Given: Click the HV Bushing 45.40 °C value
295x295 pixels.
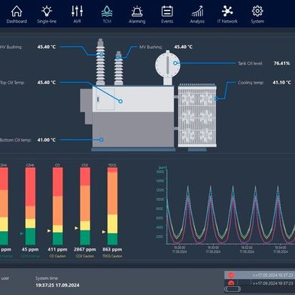Looking at the screenshot, I should tap(47, 47).
